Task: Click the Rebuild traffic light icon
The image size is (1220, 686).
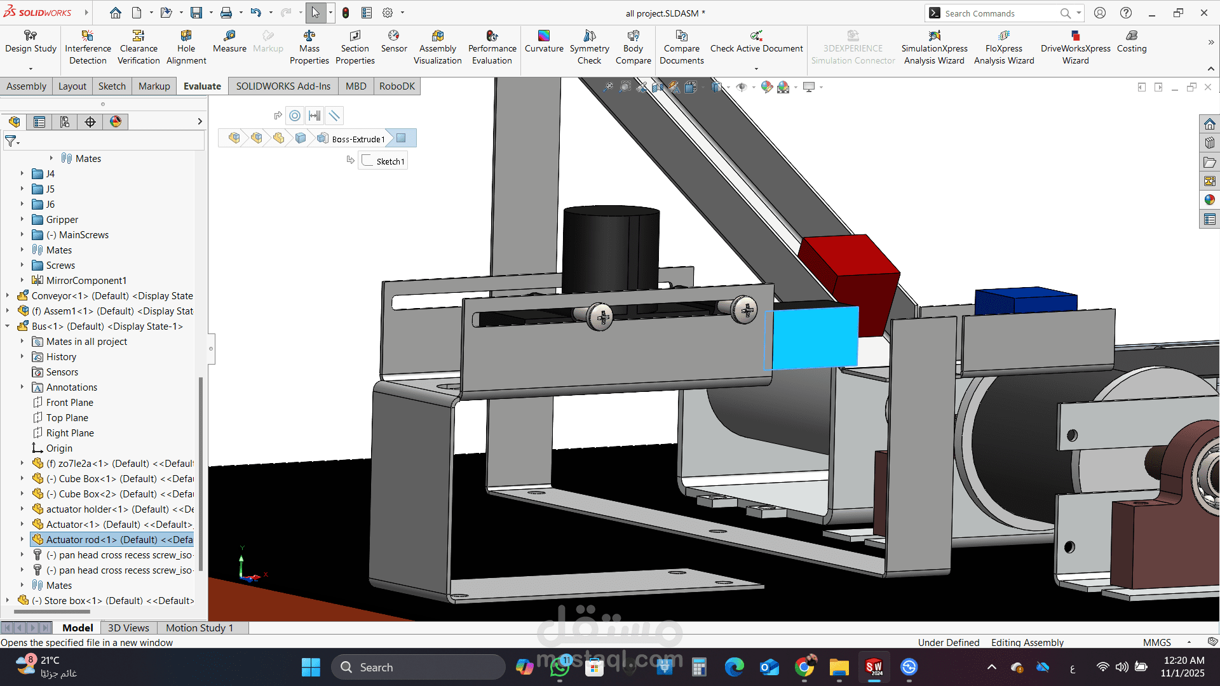Action: click(346, 13)
